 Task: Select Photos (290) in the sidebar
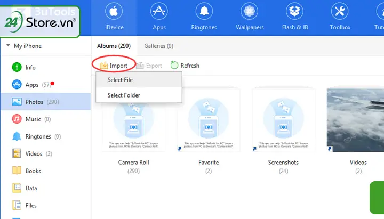pyautogui.click(x=45, y=102)
